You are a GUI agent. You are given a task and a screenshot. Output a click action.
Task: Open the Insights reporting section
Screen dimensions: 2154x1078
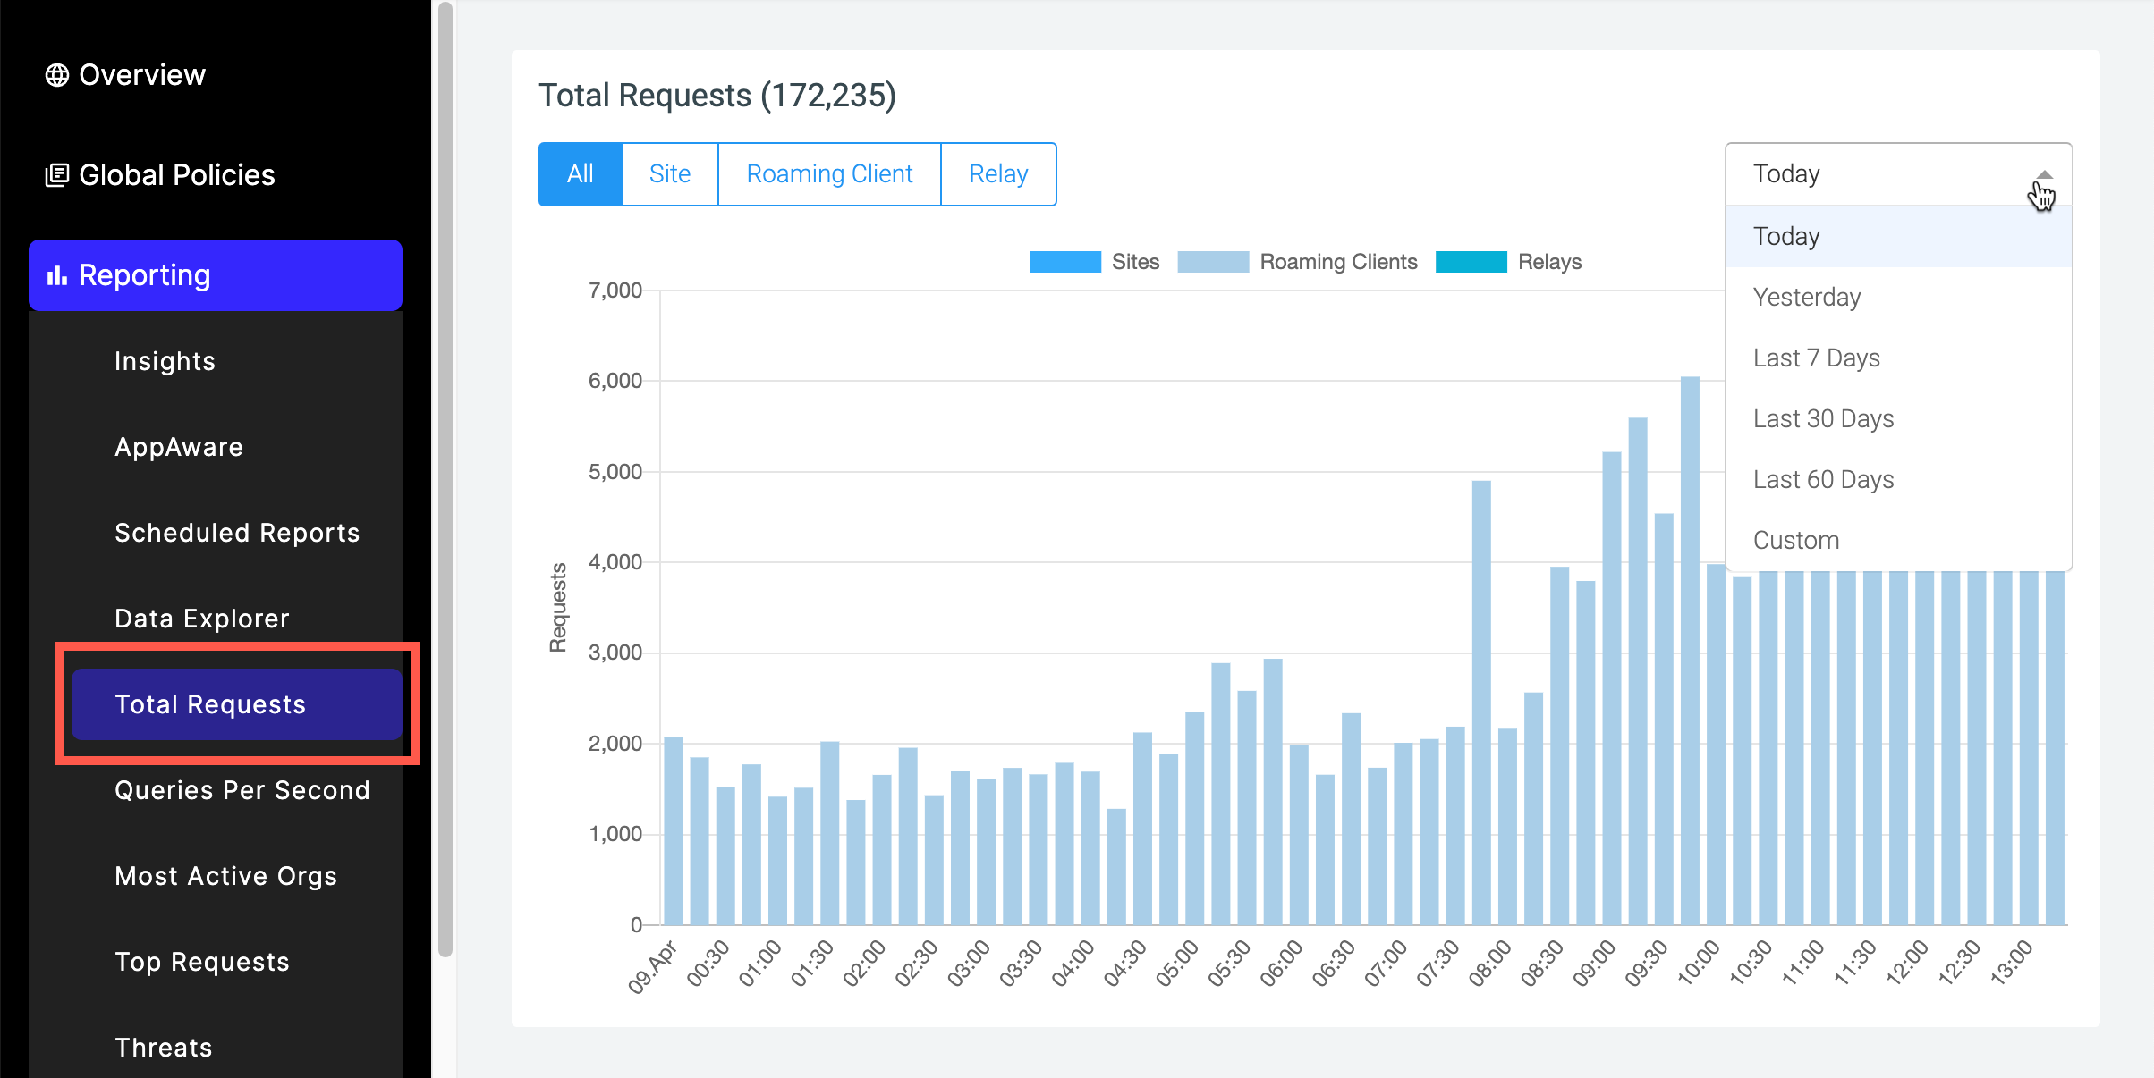coord(165,361)
